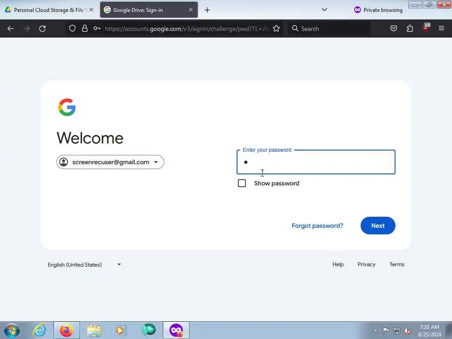Reload the current page
This screenshot has height=339, width=452.
pos(42,29)
